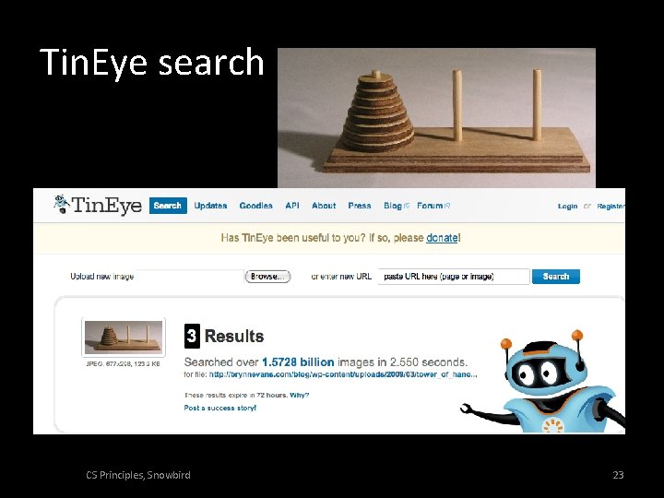664x498 pixels.
Task: Open the Blog external link icon
Action: 407,206
